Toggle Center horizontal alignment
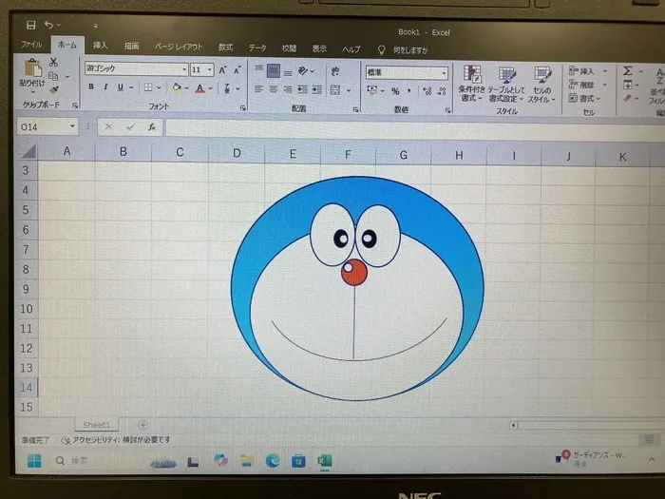This screenshot has width=665, height=499. pos(274,89)
